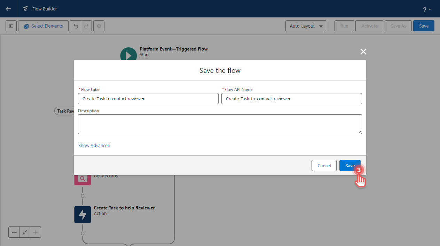This screenshot has width=440, height=246.
Task: Open the help menu dropdown
Action: click(x=426, y=9)
